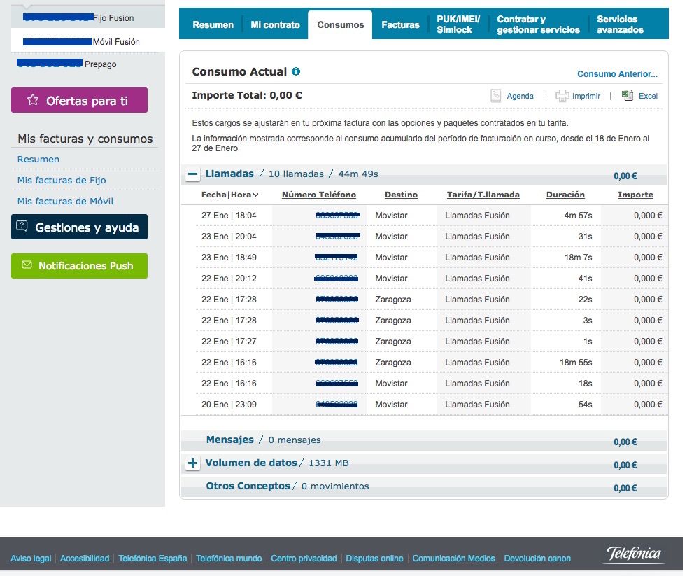Go to Mis facturas de Móvil
The width and height of the screenshot is (687, 576).
point(65,201)
